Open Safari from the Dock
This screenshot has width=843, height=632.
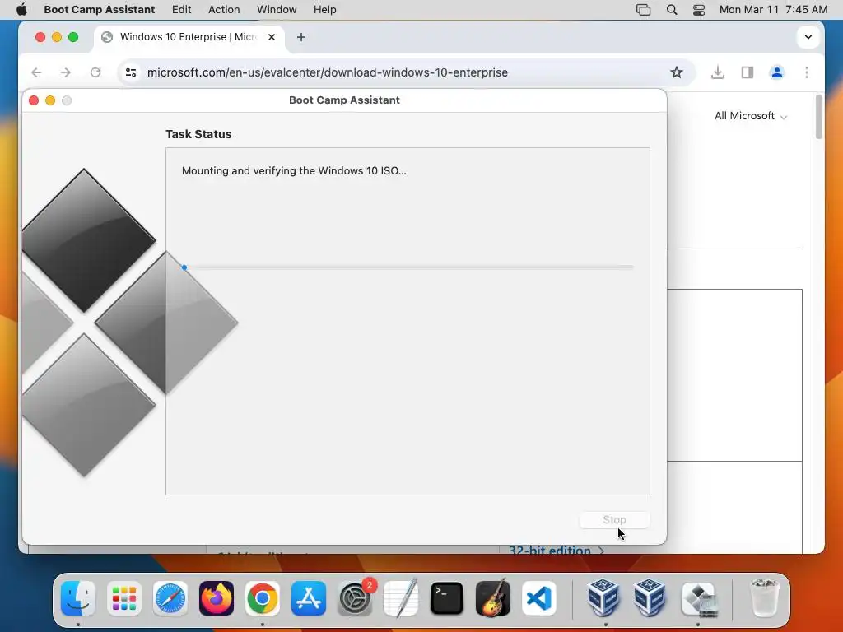(x=170, y=598)
